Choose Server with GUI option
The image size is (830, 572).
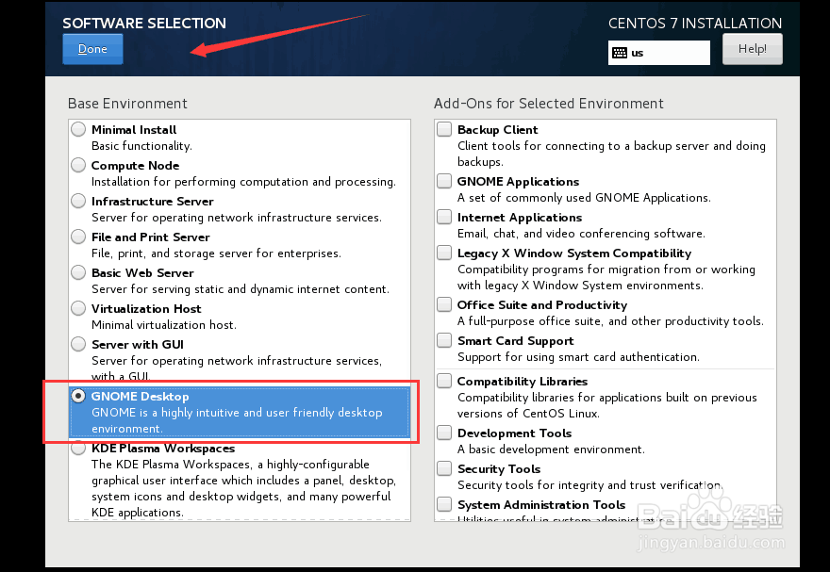(78, 345)
